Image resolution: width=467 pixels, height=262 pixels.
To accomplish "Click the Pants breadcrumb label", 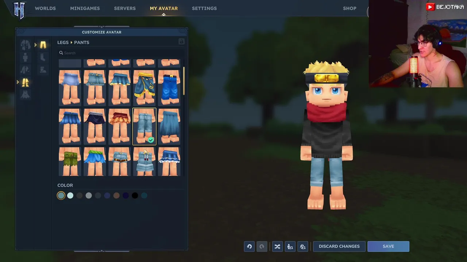I will (x=82, y=42).
